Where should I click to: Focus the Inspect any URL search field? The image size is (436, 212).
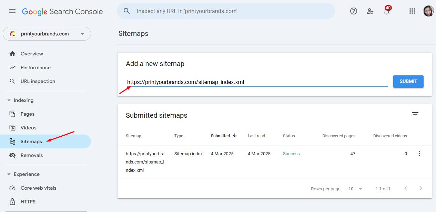(x=226, y=11)
